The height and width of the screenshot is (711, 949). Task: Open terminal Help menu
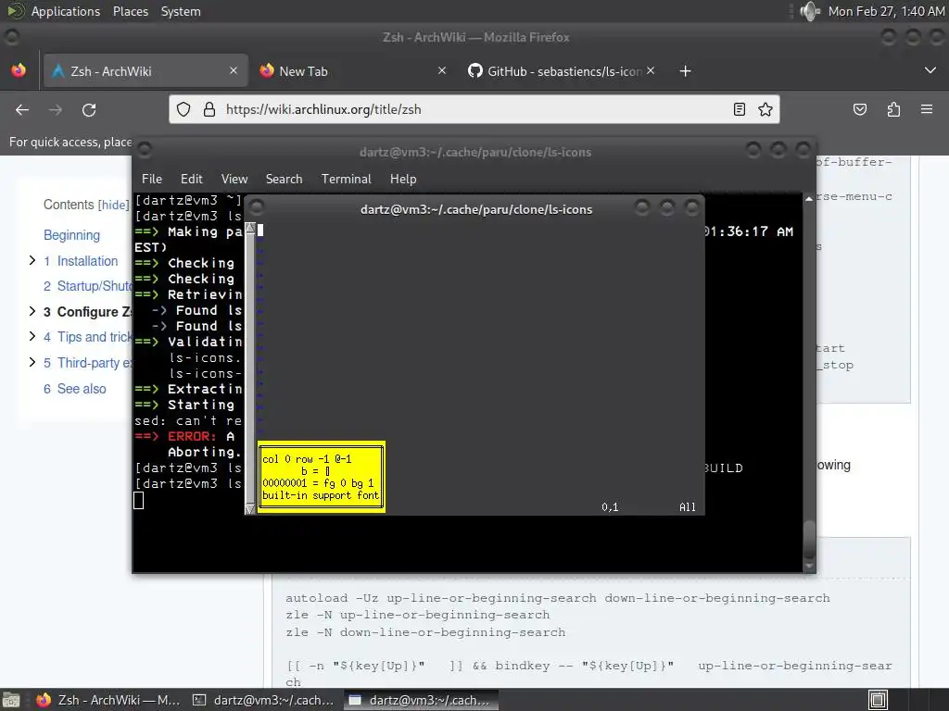click(403, 179)
